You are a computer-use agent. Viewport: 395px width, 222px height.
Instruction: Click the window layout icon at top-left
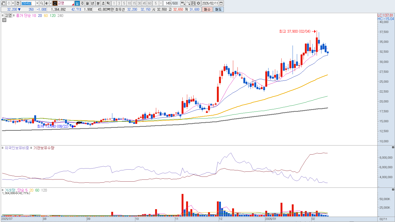[x=3, y=3]
